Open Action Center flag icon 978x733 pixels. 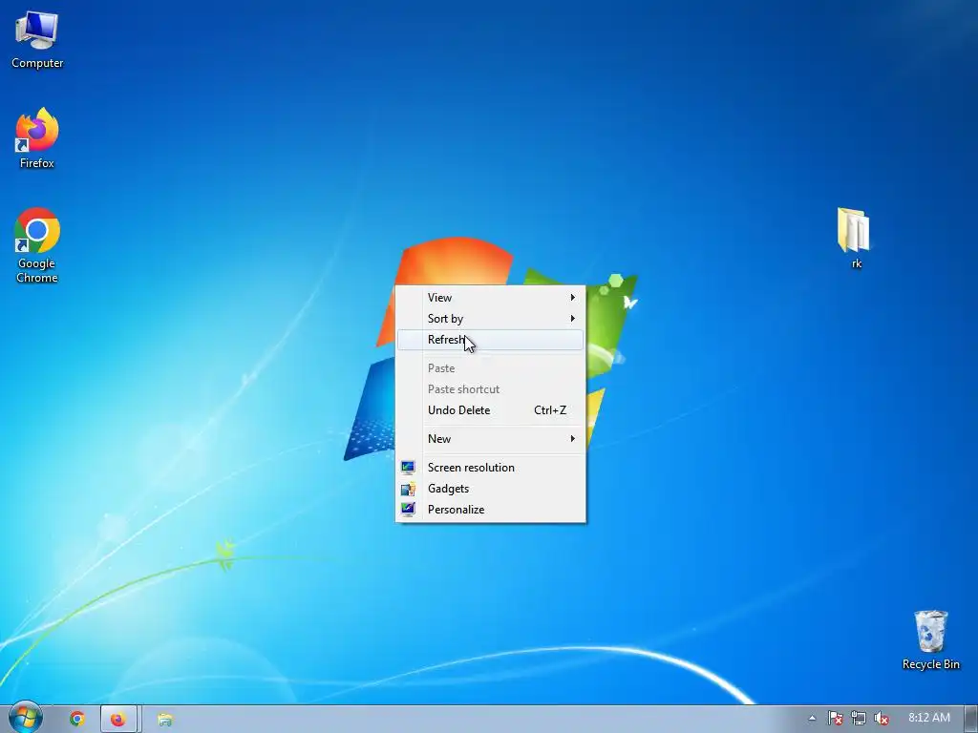[x=835, y=719]
